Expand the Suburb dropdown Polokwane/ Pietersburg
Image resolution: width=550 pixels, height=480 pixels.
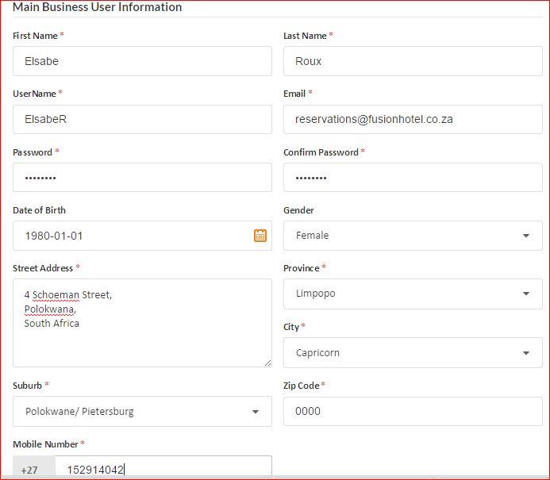(142, 412)
